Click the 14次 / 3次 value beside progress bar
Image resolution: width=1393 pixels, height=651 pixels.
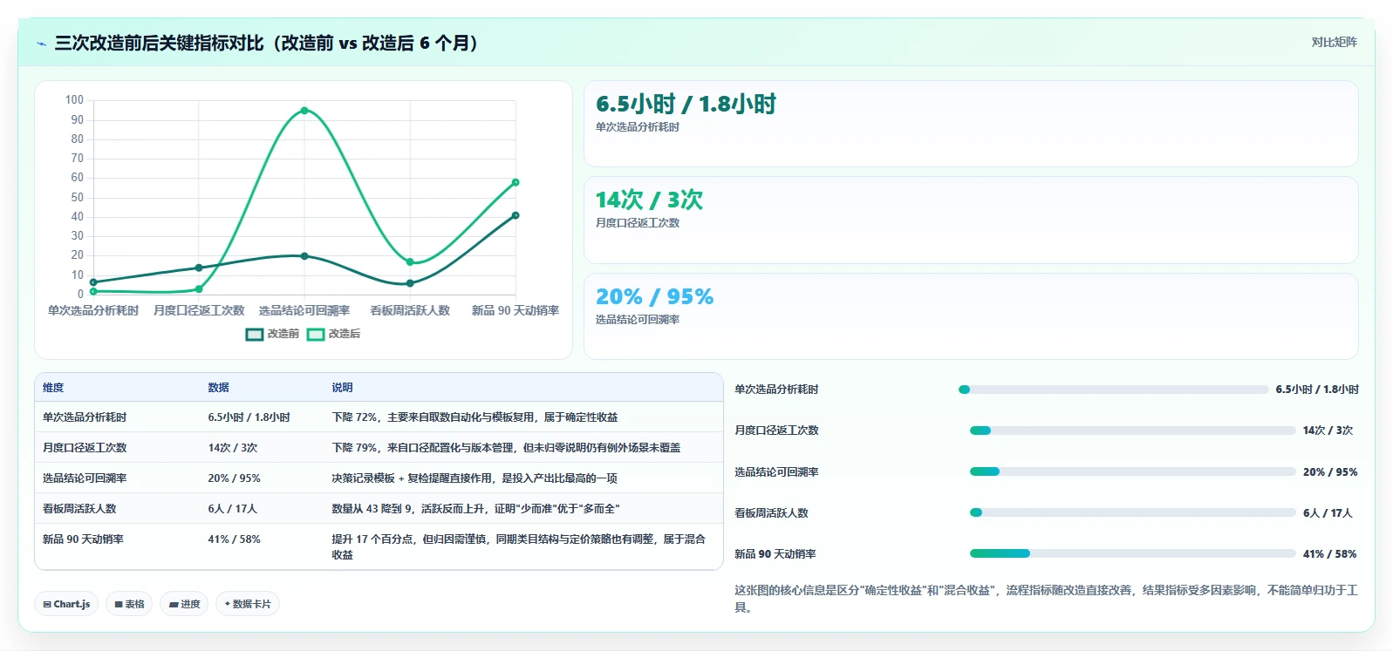click(x=1328, y=431)
